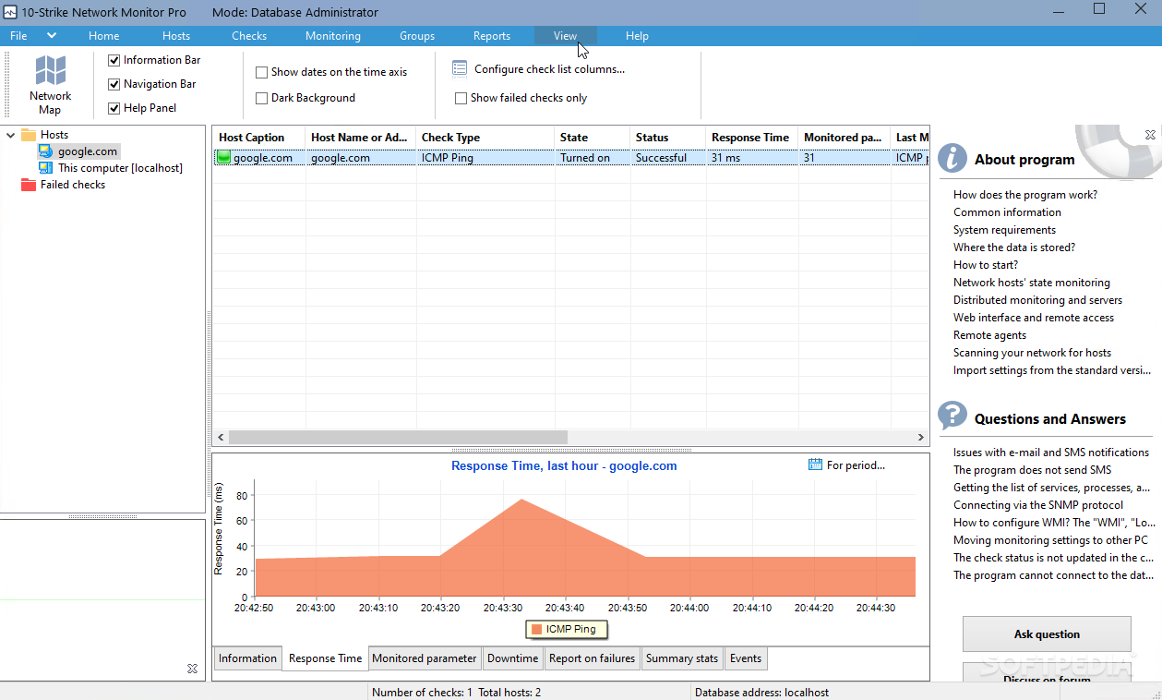
Task: Switch to the Summary stats tab
Action: click(682, 658)
